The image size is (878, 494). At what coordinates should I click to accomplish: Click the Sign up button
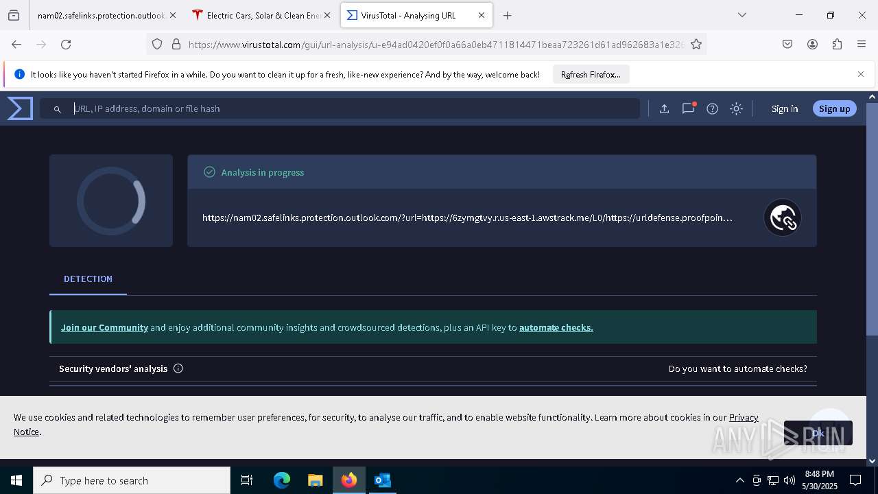pyautogui.click(x=834, y=108)
